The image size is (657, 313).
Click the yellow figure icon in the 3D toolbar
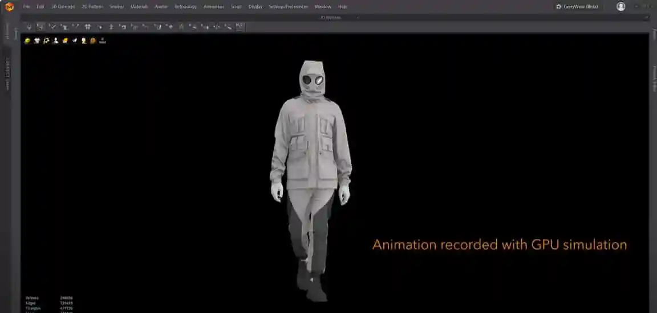tap(181, 27)
